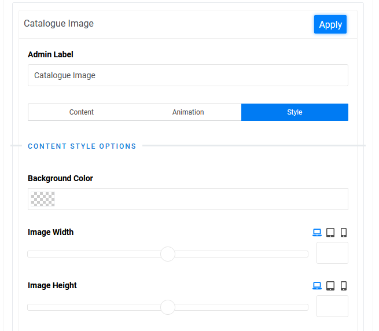Focus the Image Height value box

(x=332, y=306)
